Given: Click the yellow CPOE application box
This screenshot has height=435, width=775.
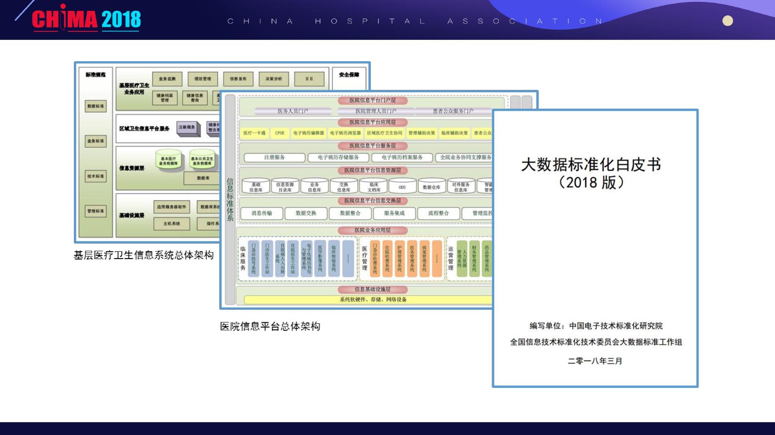Looking at the screenshot, I should 280,133.
